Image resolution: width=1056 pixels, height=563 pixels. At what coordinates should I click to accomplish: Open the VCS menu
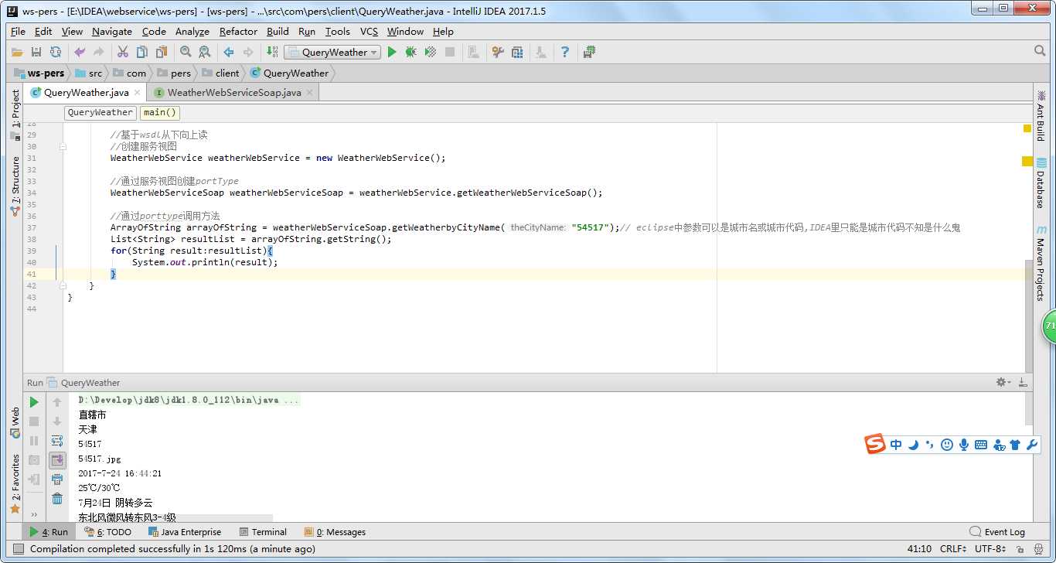point(369,32)
